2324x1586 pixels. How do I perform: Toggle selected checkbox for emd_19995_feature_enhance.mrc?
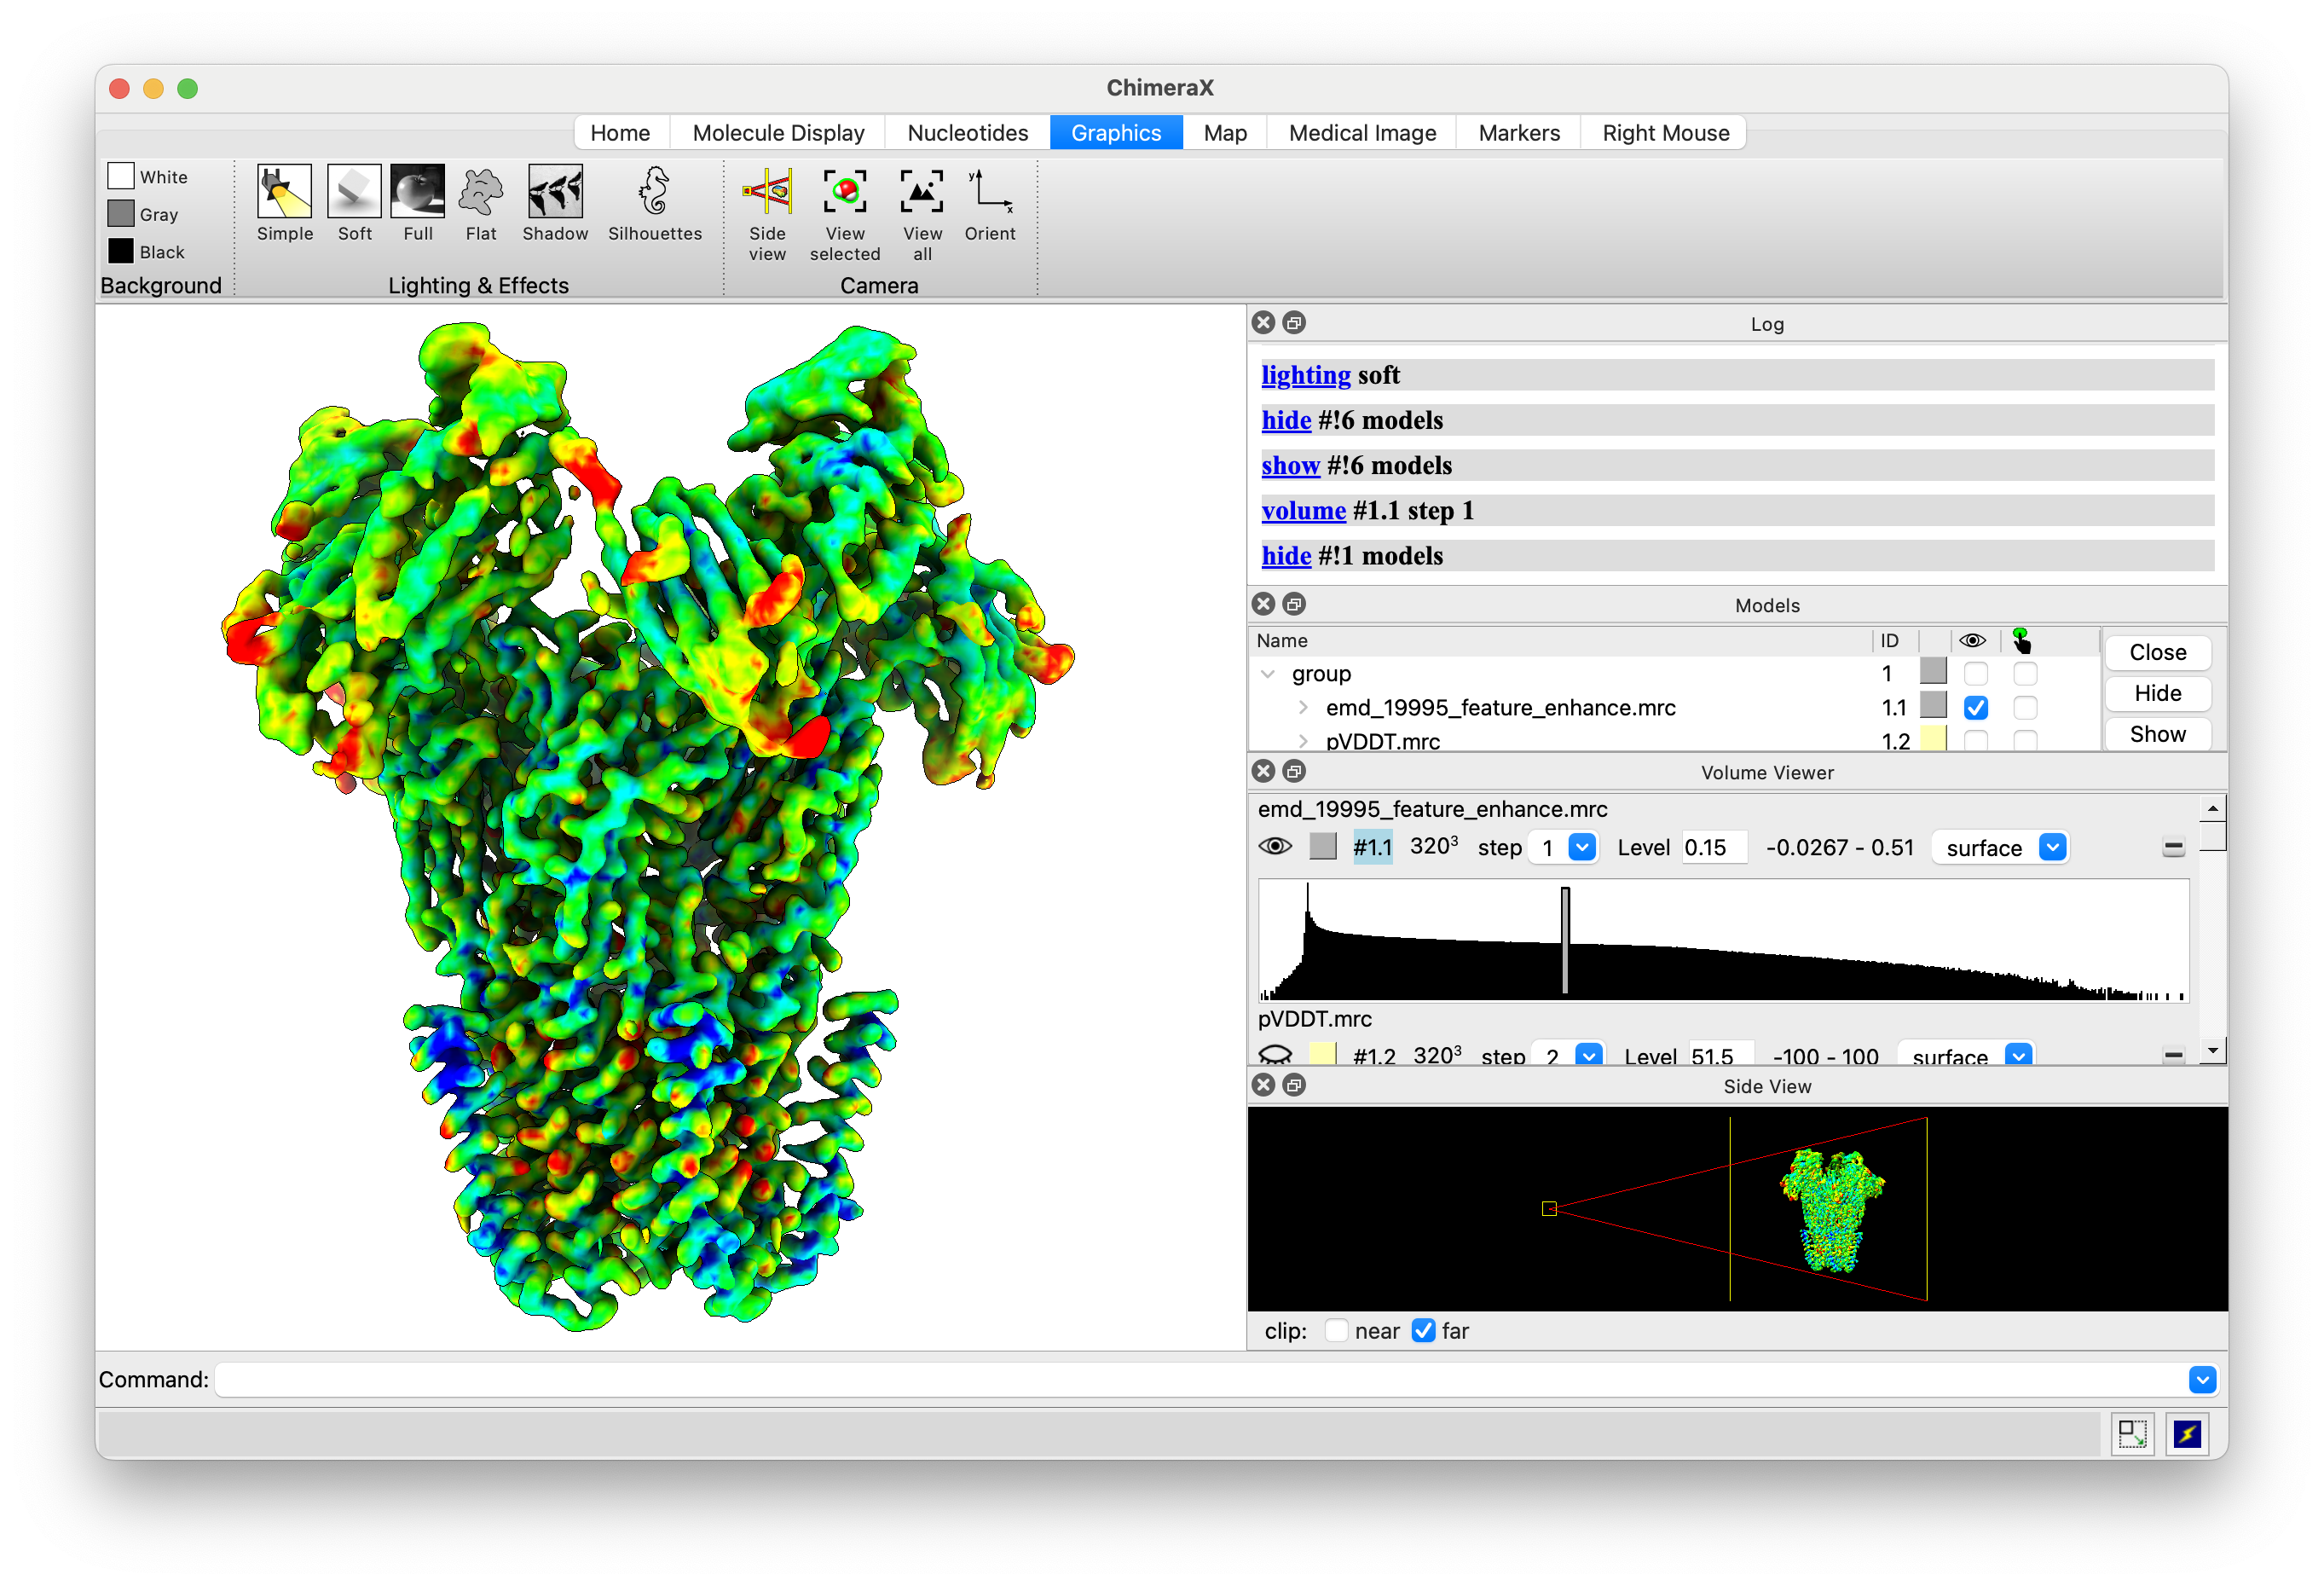pos(2025,708)
